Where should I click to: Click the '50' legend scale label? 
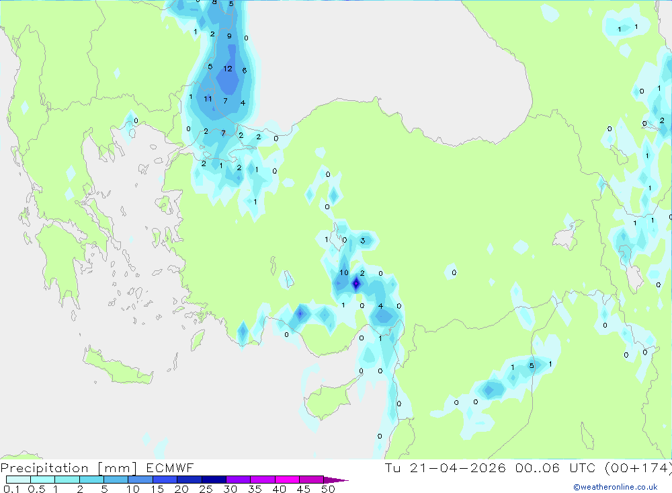328,489
